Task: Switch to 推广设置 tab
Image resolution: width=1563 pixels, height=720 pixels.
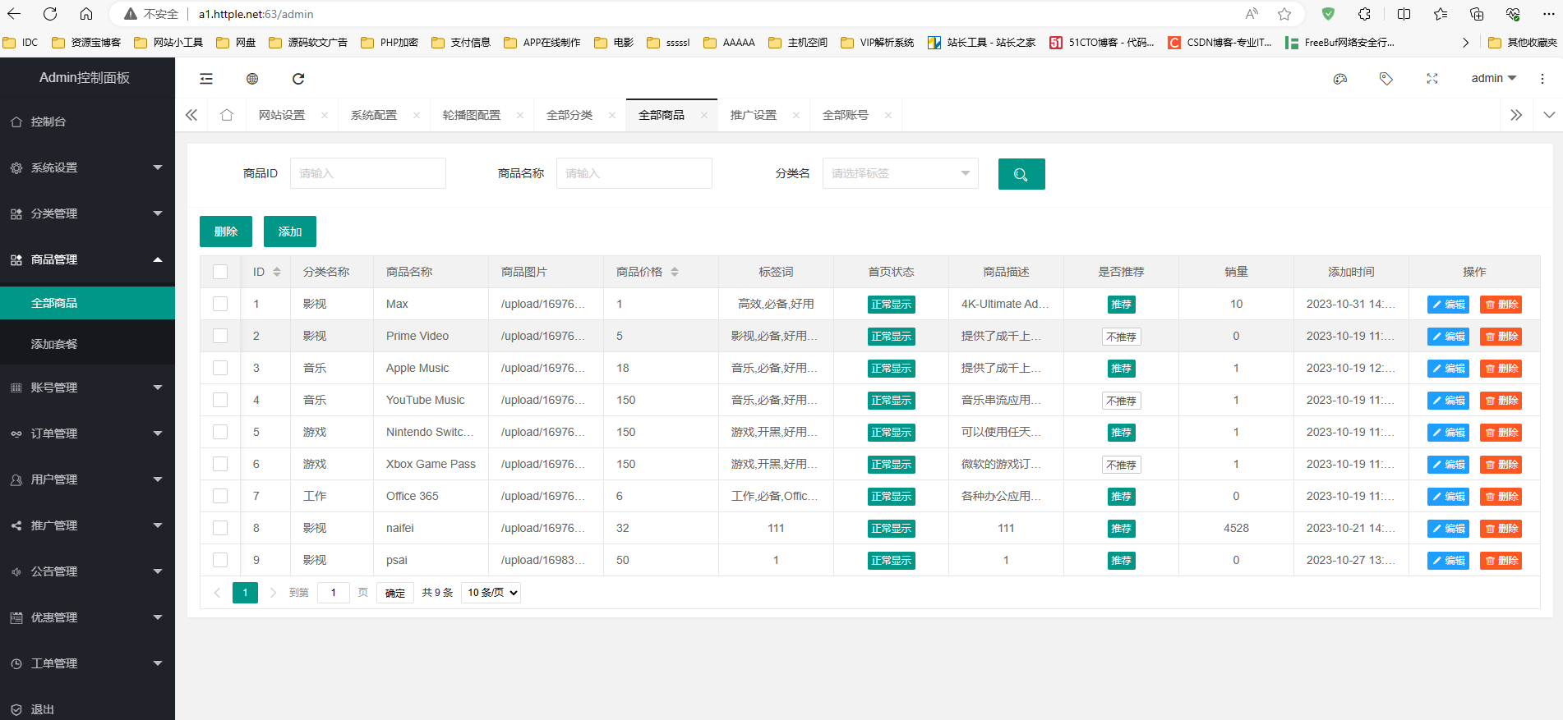Action: click(x=754, y=115)
